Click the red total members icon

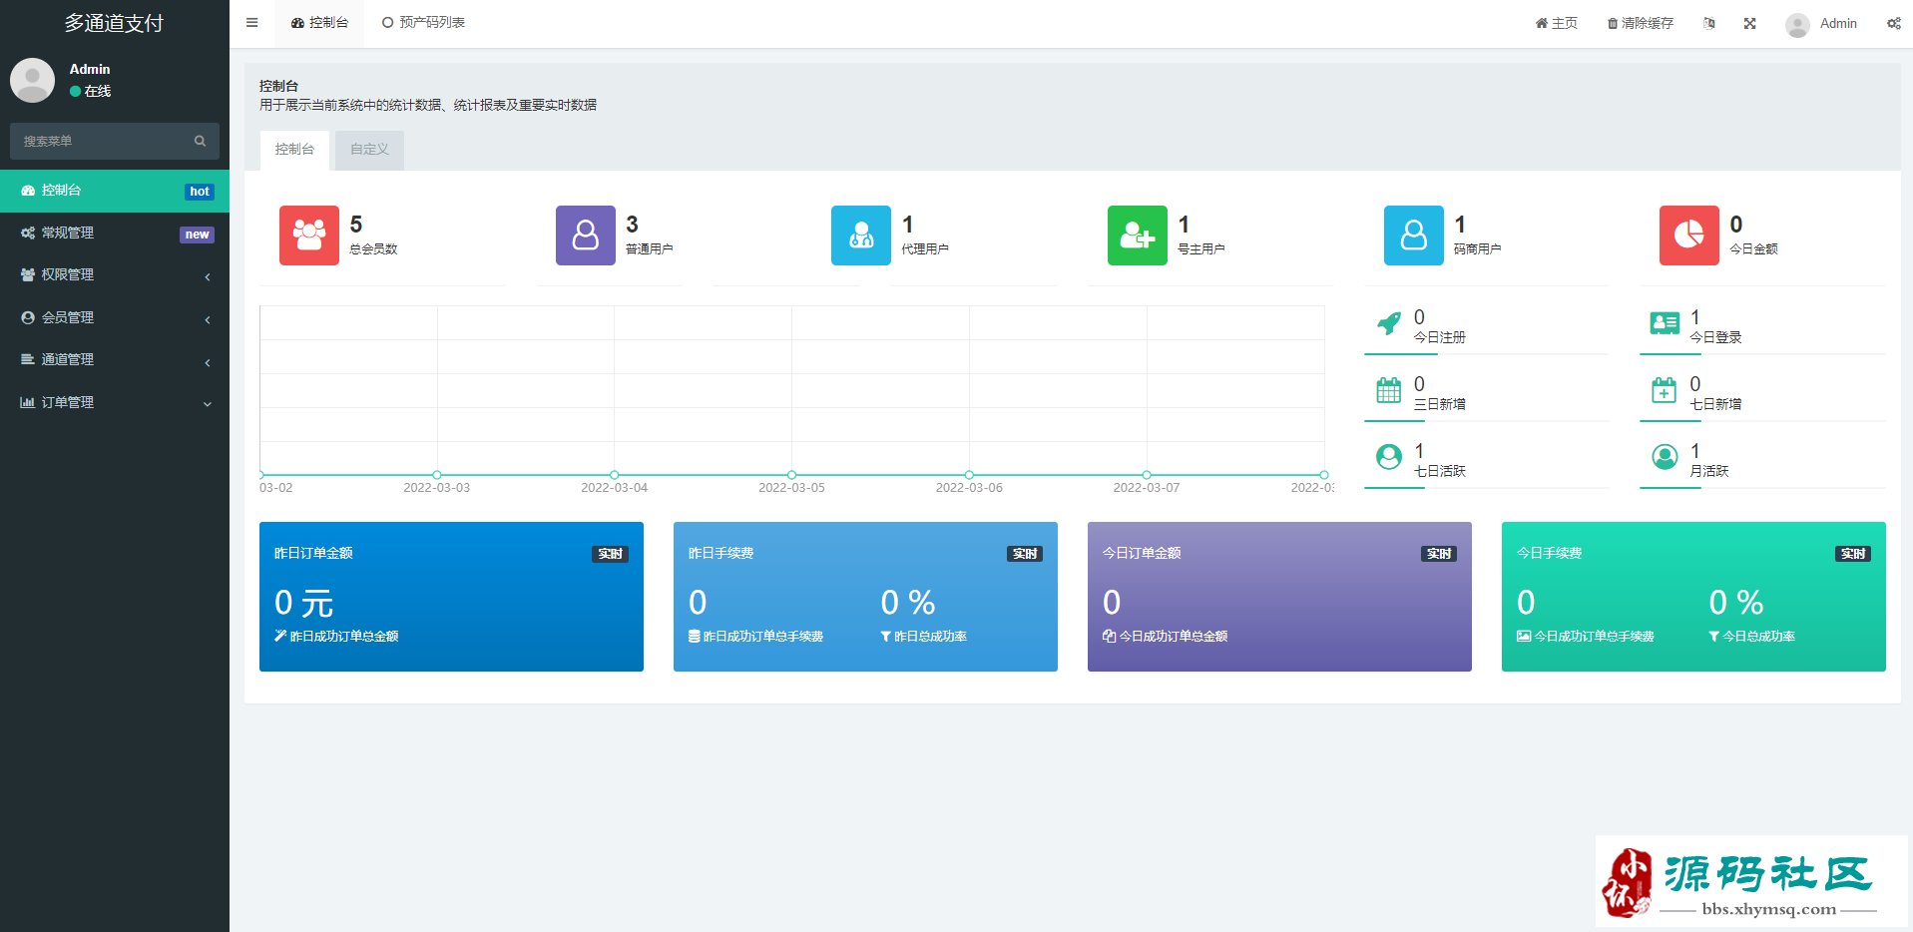308,235
